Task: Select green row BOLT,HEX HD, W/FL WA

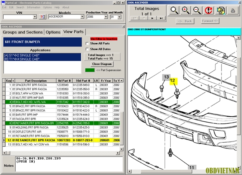Action: point(63,102)
